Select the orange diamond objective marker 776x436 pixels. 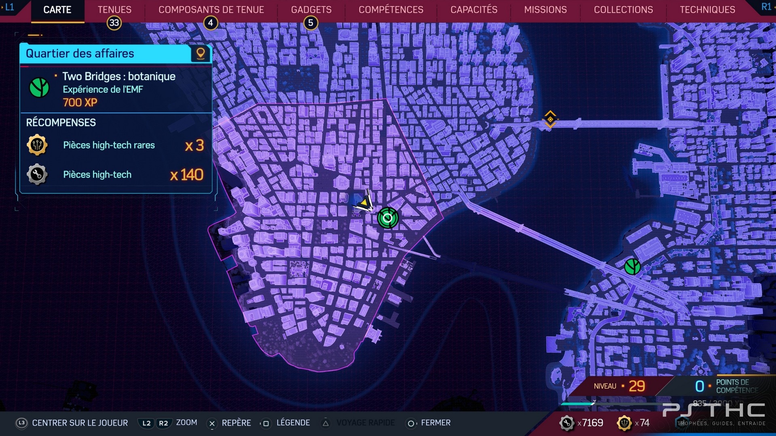pyautogui.click(x=550, y=119)
